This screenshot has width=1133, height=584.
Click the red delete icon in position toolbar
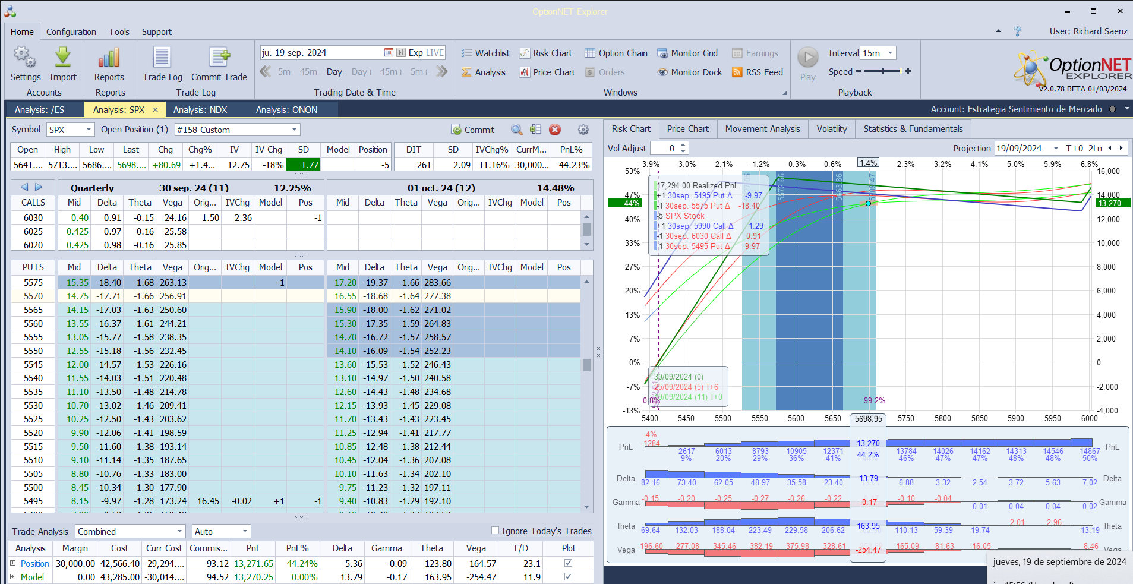click(x=555, y=130)
